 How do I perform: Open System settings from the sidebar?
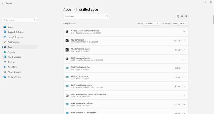[20, 27]
